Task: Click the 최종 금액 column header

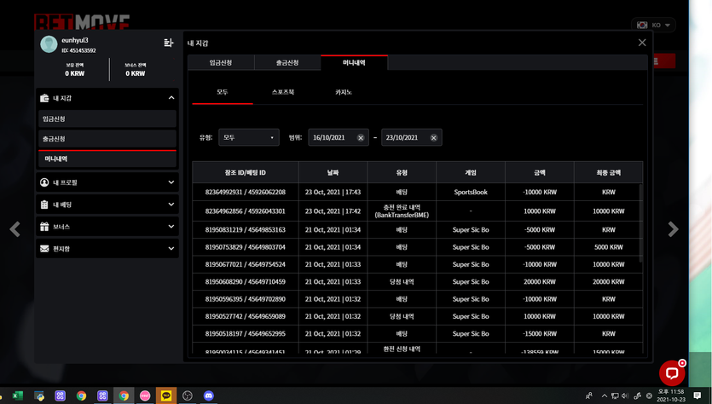Action: (x=609, y=172)
